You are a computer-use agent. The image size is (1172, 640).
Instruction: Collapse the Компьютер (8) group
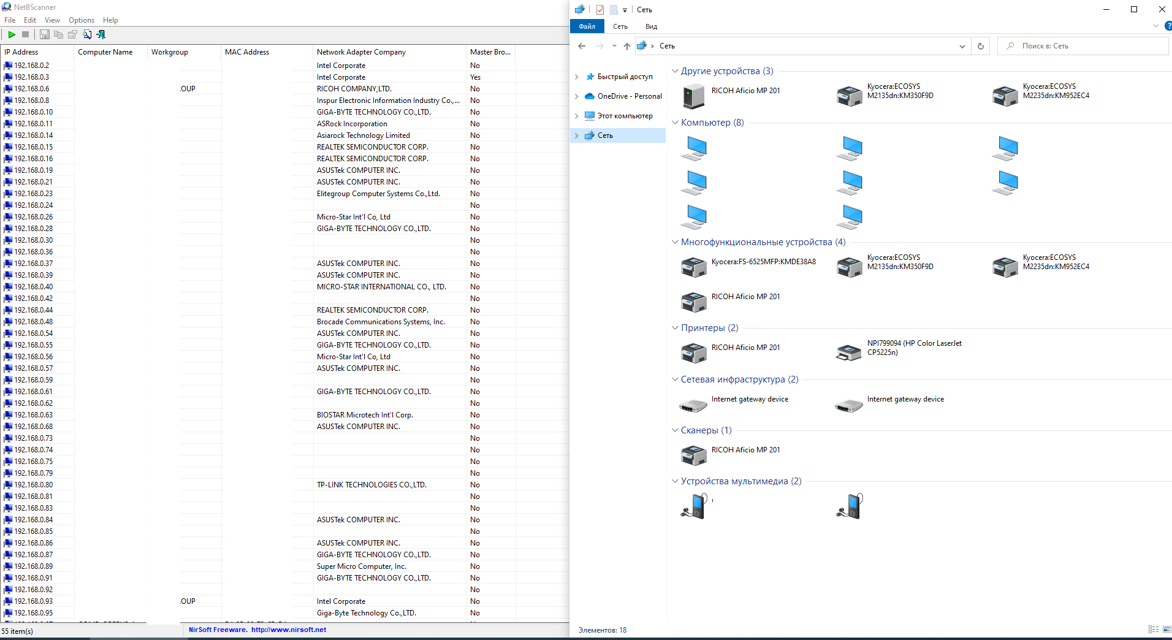coord(675,123)
